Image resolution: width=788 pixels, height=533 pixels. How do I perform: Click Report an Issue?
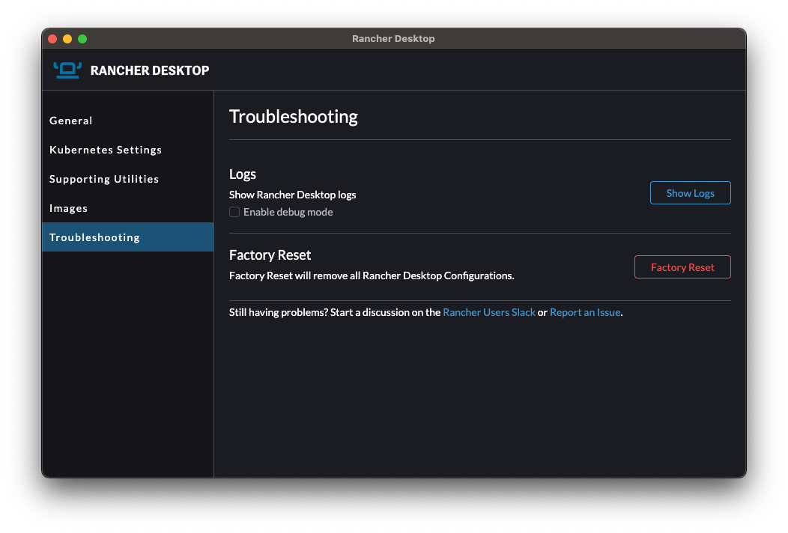pos(585,312)
